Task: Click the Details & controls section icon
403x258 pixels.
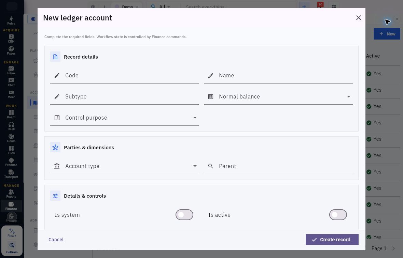Action: [55, 196]
